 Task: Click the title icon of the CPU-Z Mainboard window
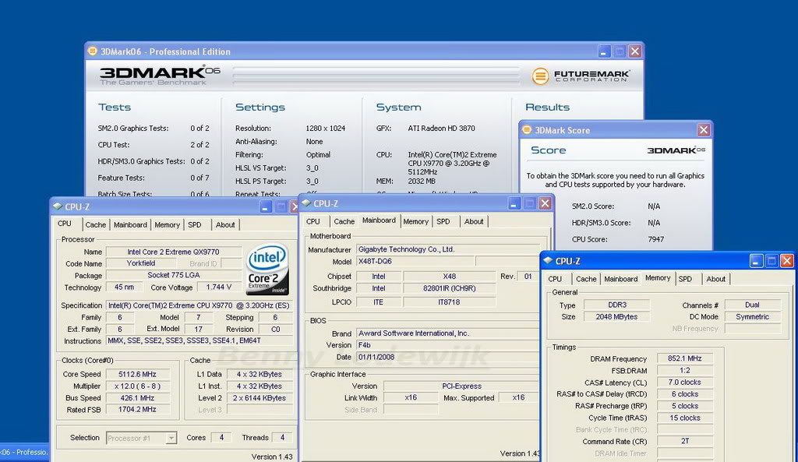306,203
